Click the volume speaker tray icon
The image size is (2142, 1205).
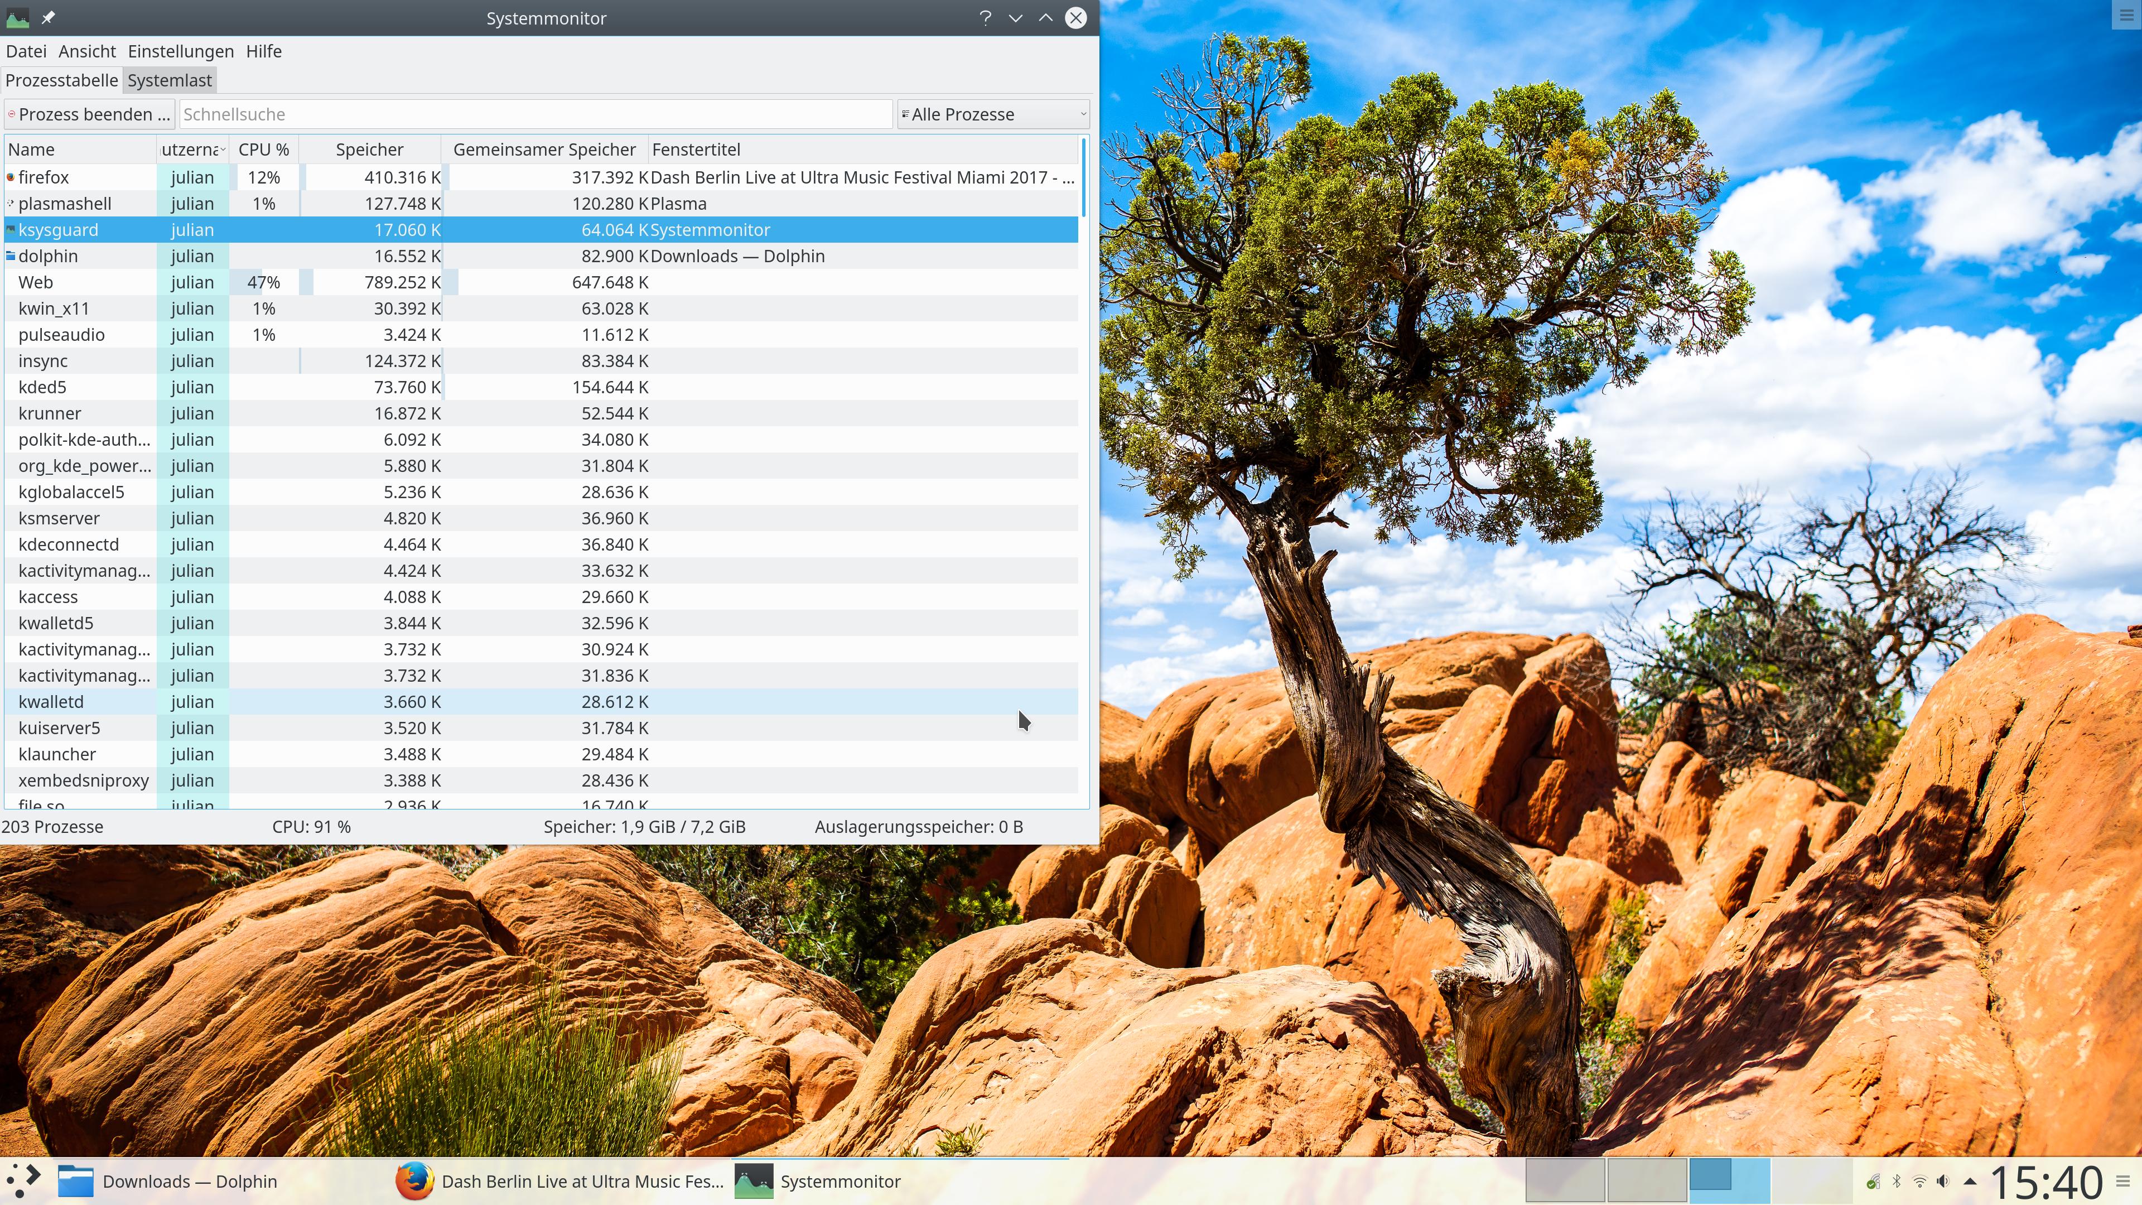coord(1943,1181)
